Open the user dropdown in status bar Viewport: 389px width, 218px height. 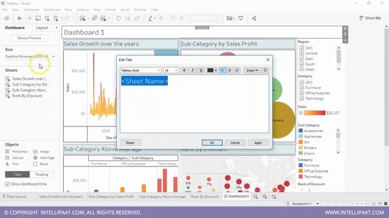click(x=317, y=203)
